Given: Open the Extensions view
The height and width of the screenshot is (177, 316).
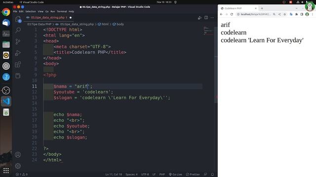Looking at the screenshot, I should [x=18, y=64].
